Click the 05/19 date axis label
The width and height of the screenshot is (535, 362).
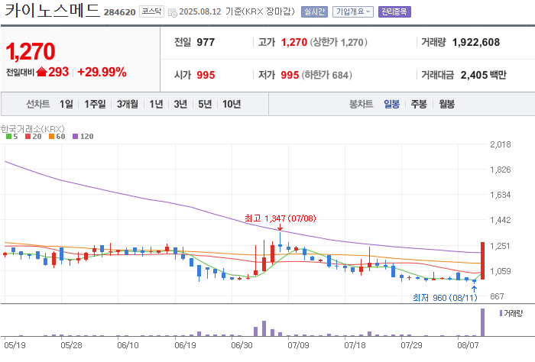pos(15,345)
